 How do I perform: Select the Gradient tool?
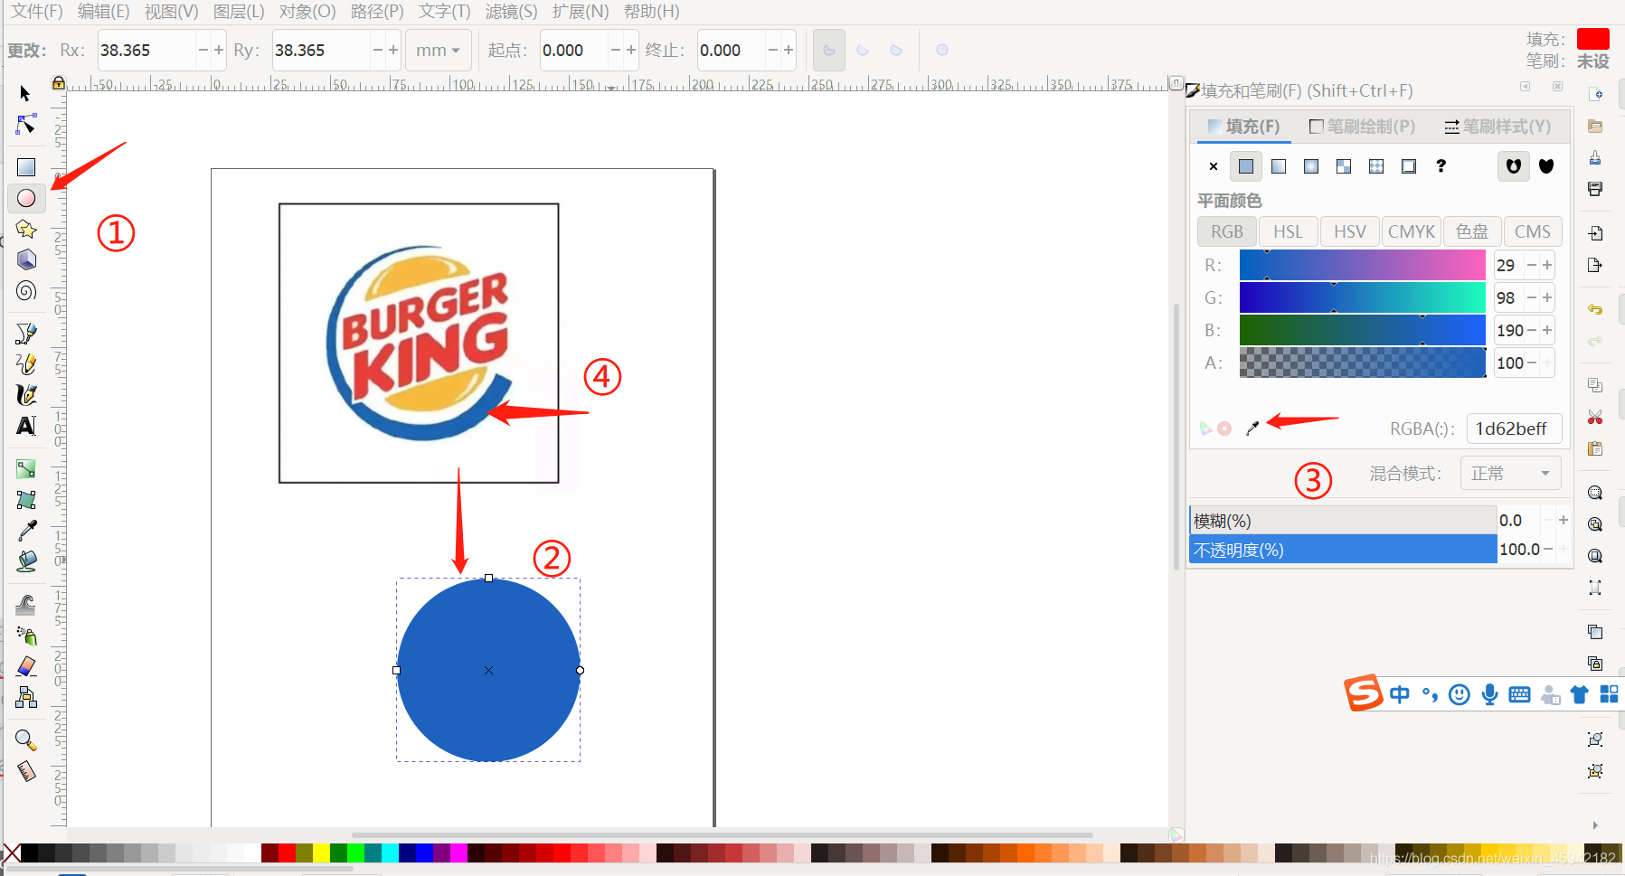click(26, 469)
